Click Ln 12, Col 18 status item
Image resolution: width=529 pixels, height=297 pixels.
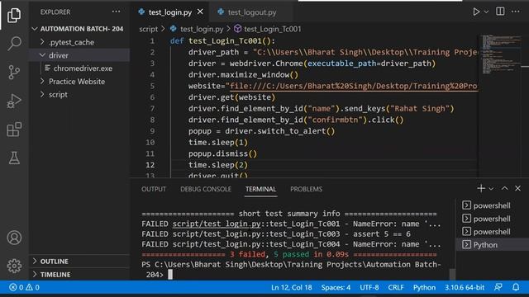click(x=292, y=288)
